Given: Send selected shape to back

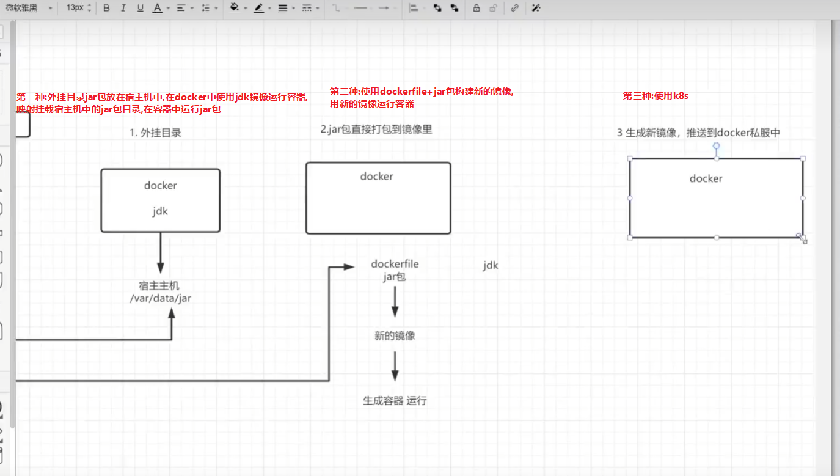Looking at the screenshot, I should 454,8.
